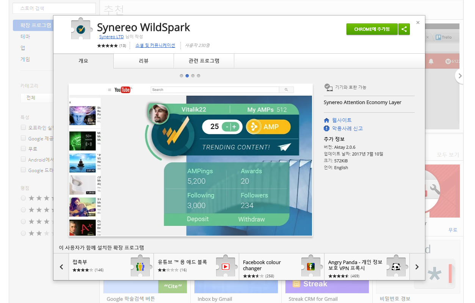Show previous related extensions with left arrow
The height and width of the screenshot is (303, 475).
[61, 267]
